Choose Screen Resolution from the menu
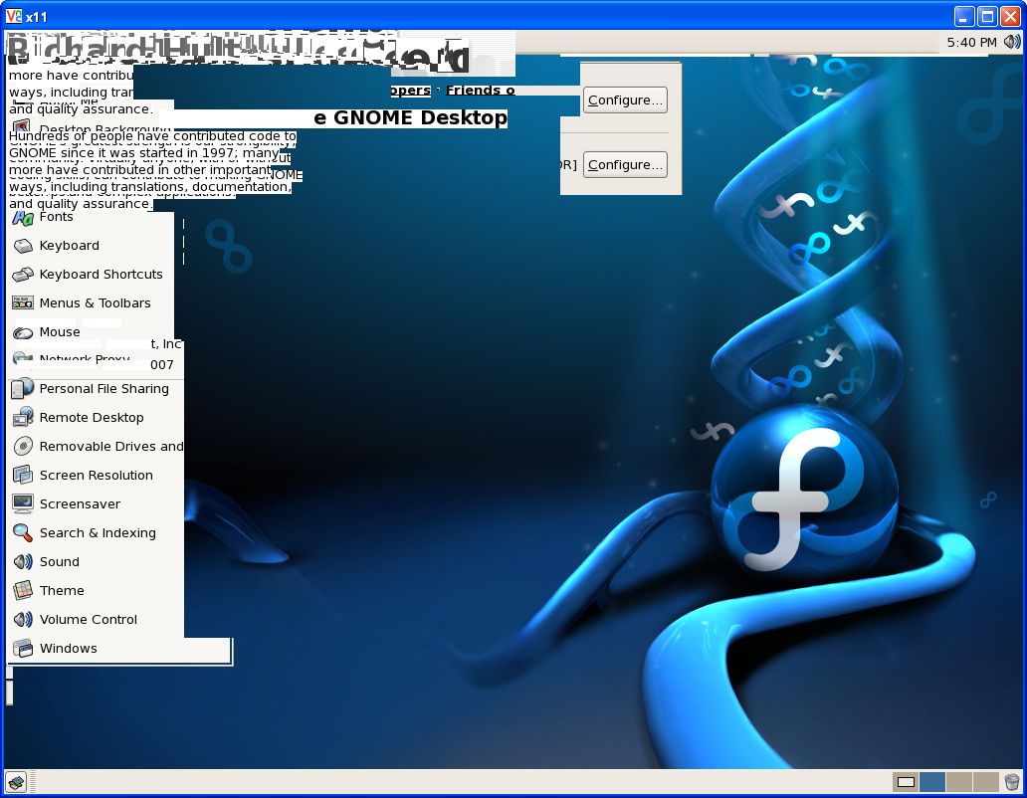The image size is (1027, 798). click(x=96, y=476)
